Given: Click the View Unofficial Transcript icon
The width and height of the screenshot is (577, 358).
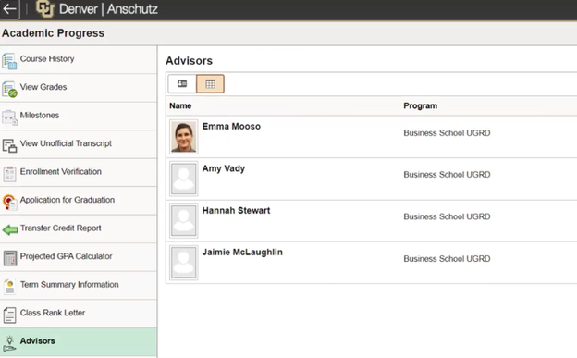Looking at the screenshot, I should pos(9,145).
